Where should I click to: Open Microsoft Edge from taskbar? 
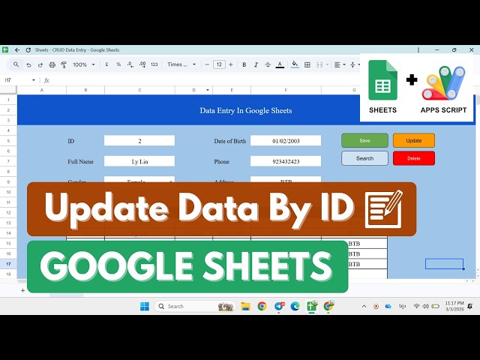[x=295, y=306]
